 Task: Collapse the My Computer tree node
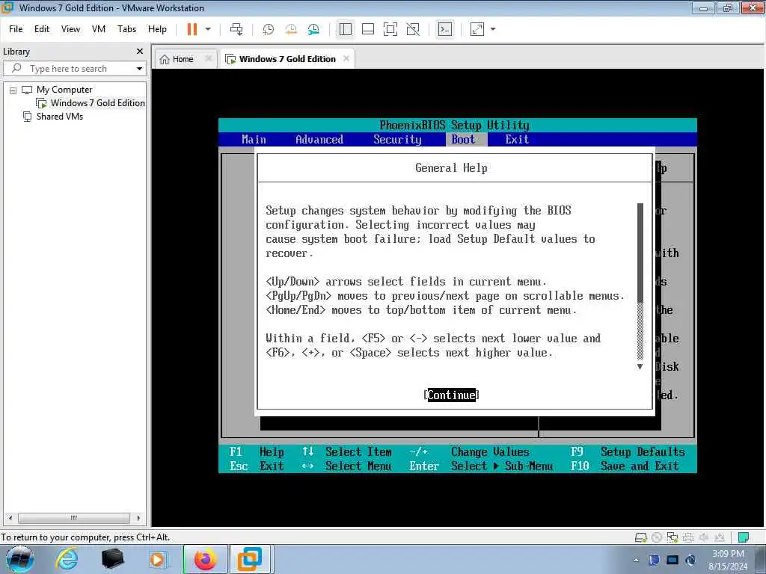13,90
